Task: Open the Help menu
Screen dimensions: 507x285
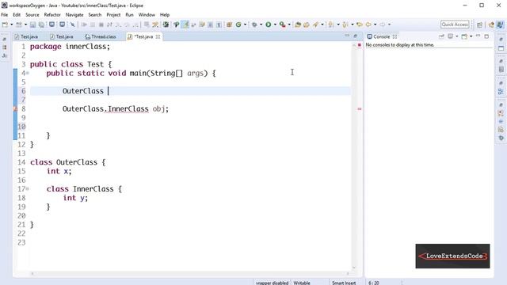Action: [165, 15]
